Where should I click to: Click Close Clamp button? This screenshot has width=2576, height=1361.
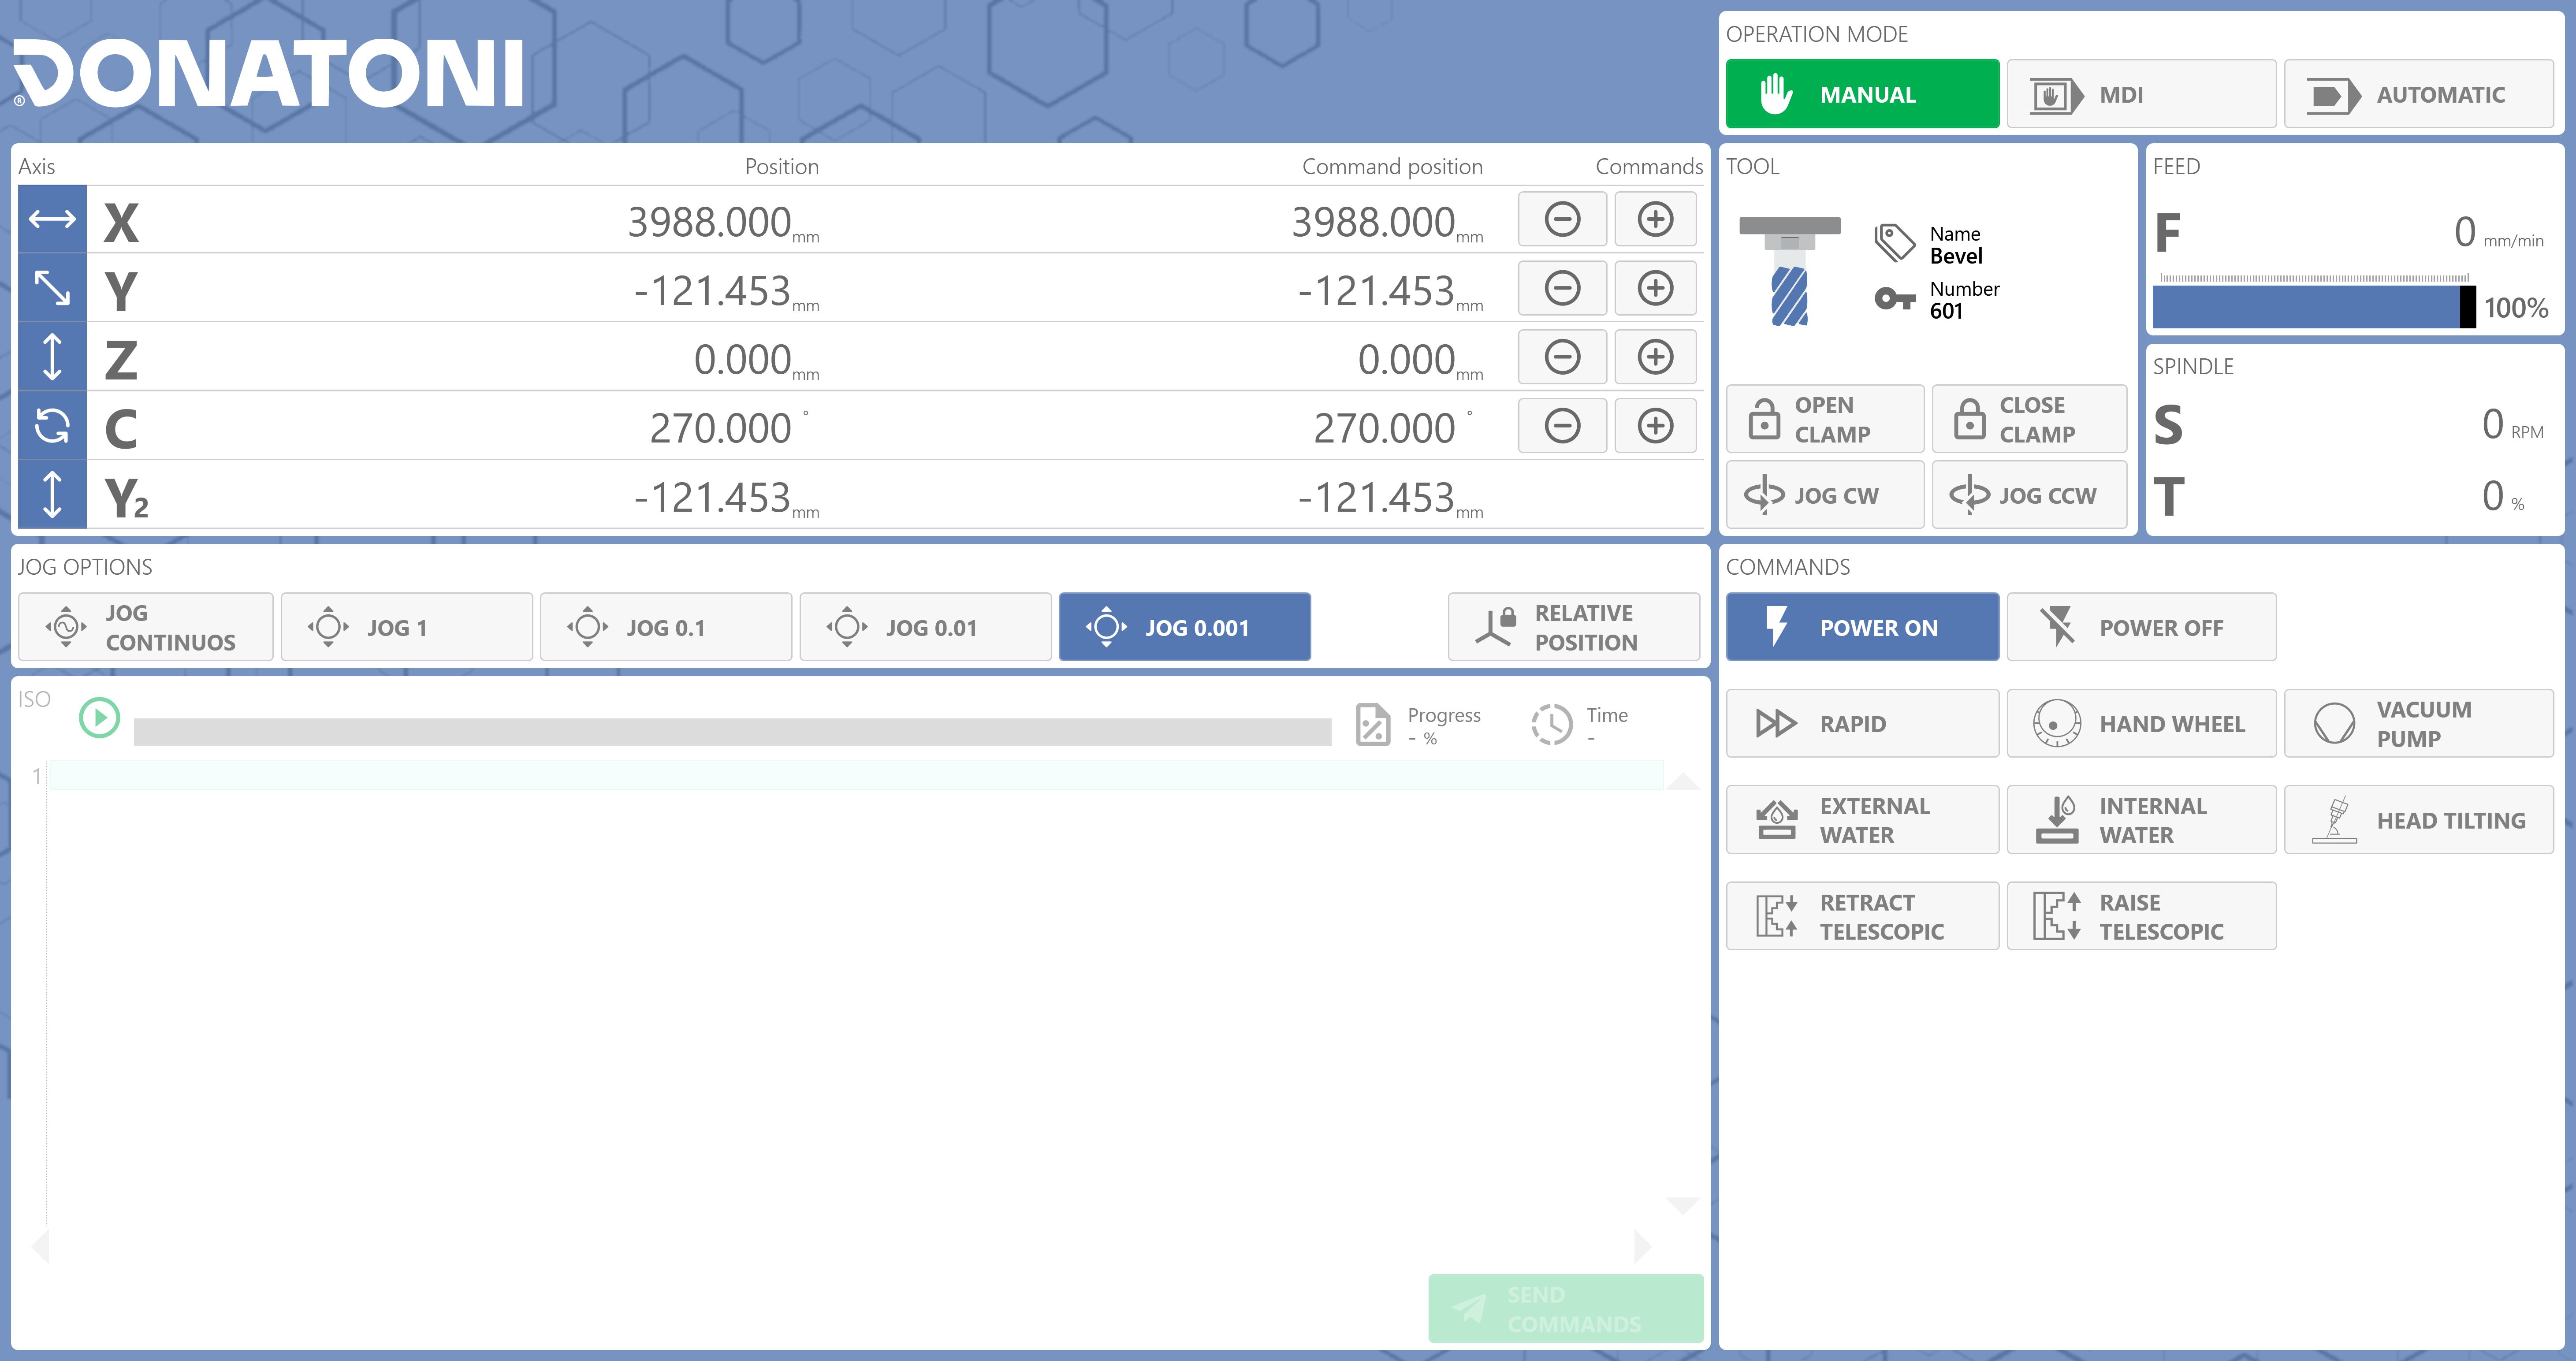2030,419
